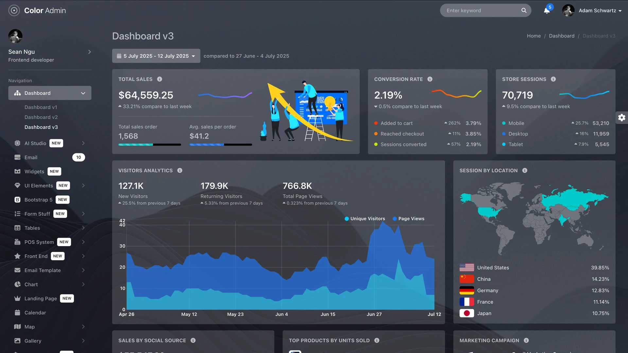
Task: Open the date range 5 July - 12 July dropdown
Action: (156, 56)
